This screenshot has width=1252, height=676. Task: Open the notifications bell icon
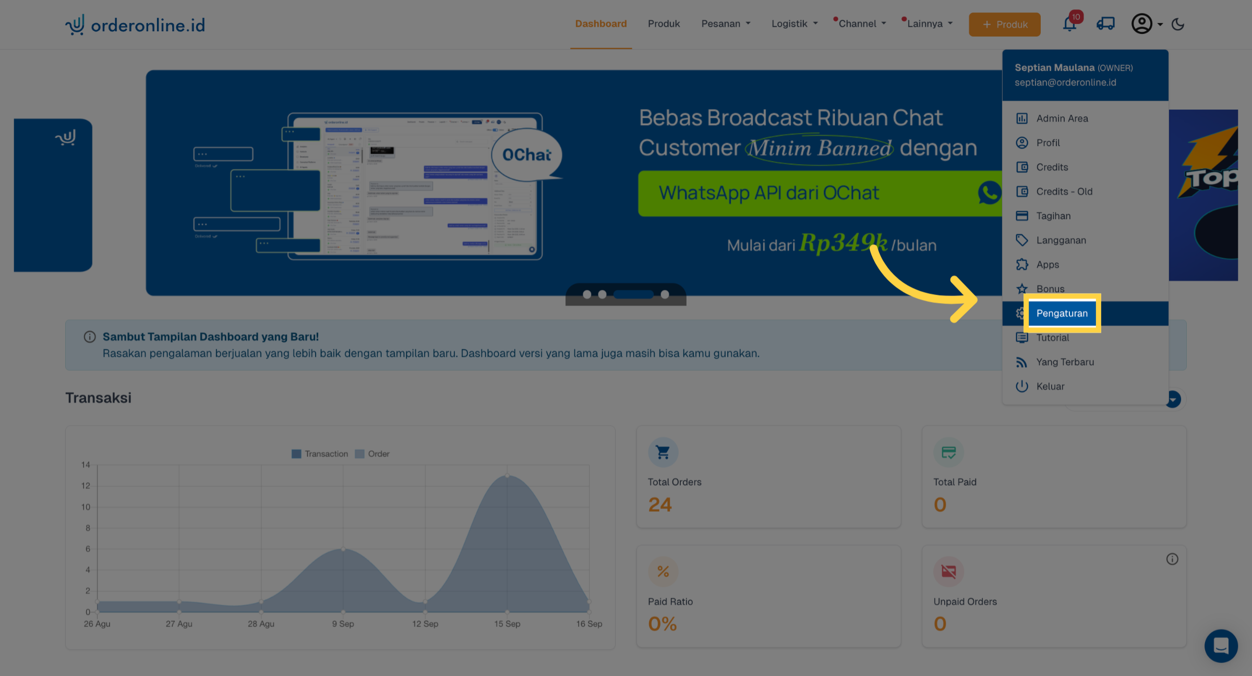(1069, 24)
